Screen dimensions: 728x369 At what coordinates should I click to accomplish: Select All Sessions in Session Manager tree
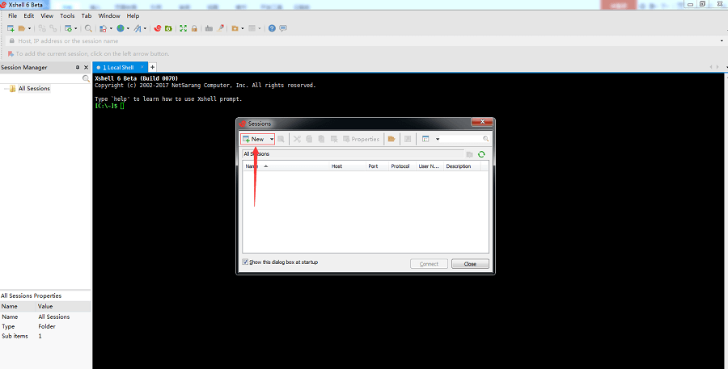pos(34,88)
